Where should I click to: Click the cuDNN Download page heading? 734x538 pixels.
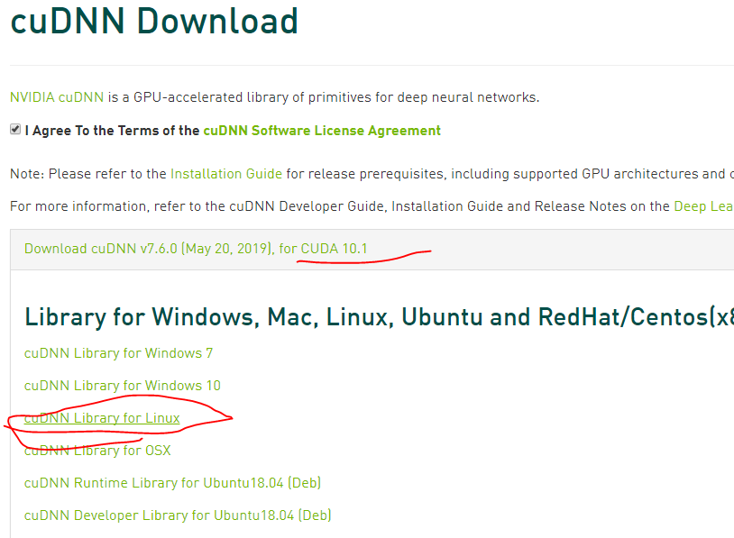point(154,21)
